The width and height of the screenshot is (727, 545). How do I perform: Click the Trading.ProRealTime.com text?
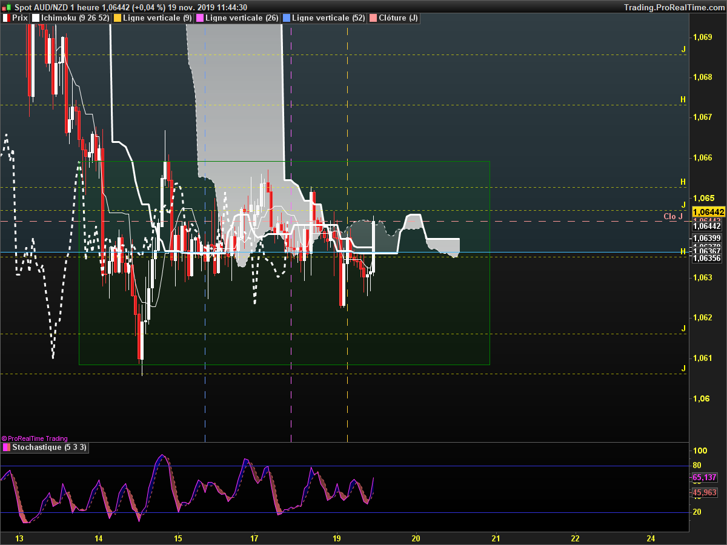click(x=674, y=7)
